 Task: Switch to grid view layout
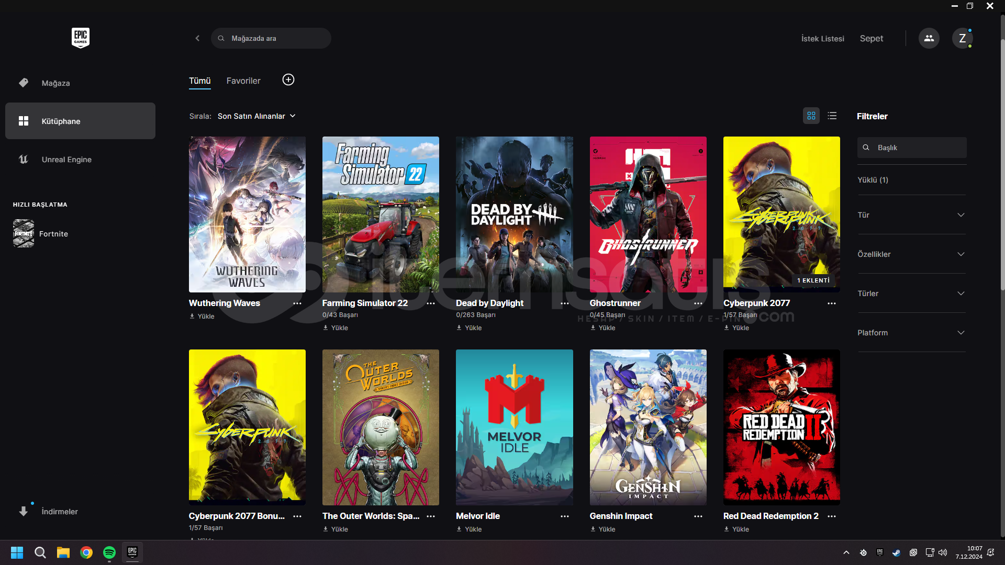coord(811,116)
